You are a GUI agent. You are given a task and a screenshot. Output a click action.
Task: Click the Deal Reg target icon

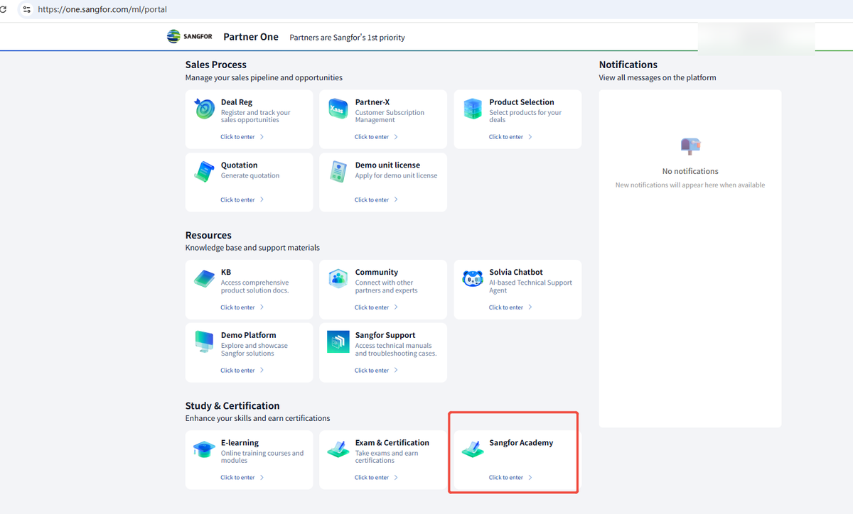(x=204, y=109)
